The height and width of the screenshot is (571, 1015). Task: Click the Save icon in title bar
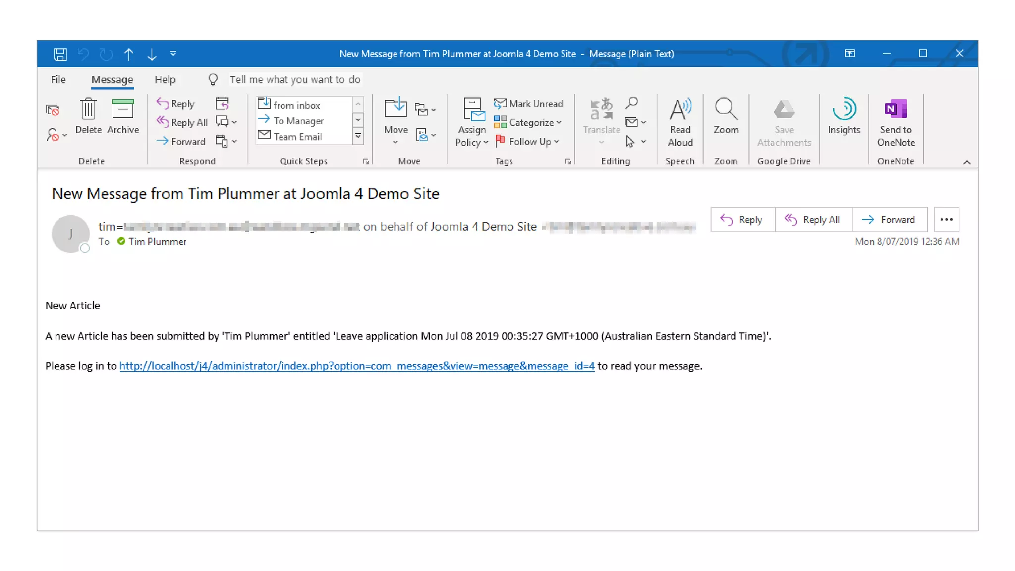click(x=60, y=54)
